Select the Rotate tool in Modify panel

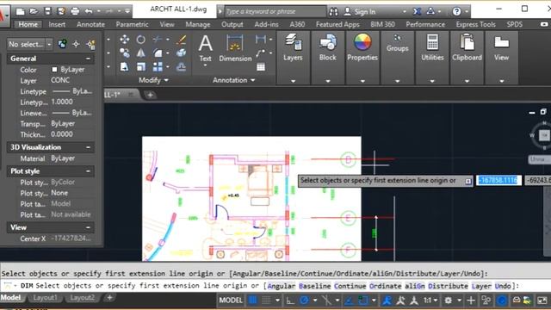141,40
